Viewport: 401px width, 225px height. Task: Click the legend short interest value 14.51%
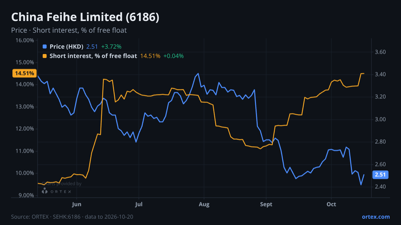pyautogui.click(x=150, y=56)
